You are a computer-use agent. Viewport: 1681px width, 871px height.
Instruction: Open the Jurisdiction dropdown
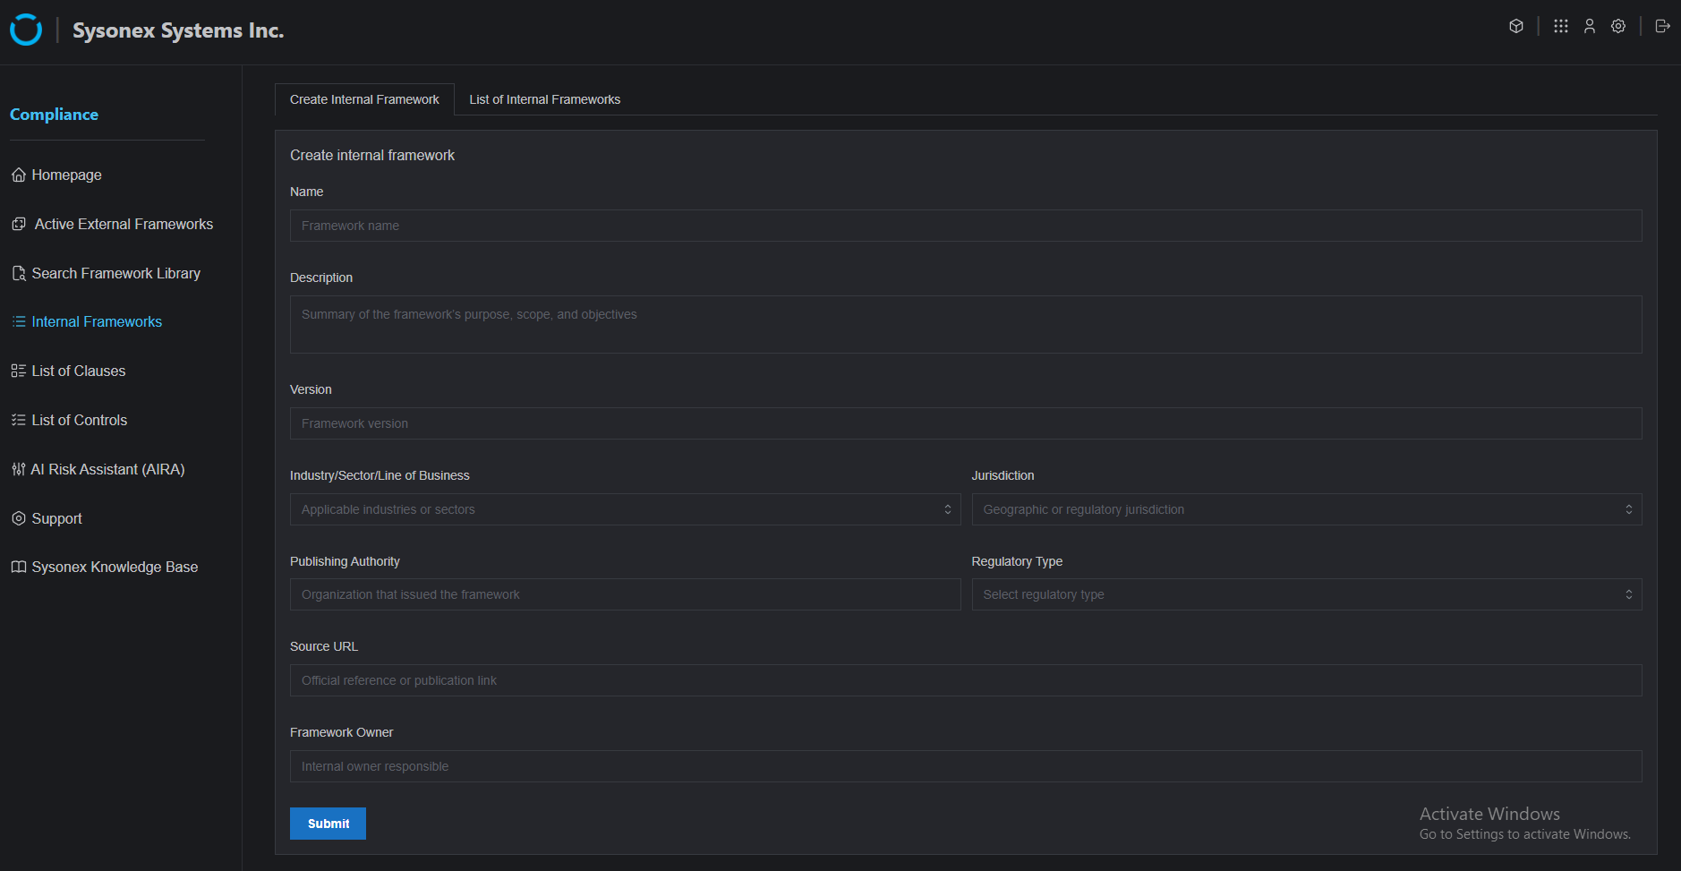click(1306, 509)
